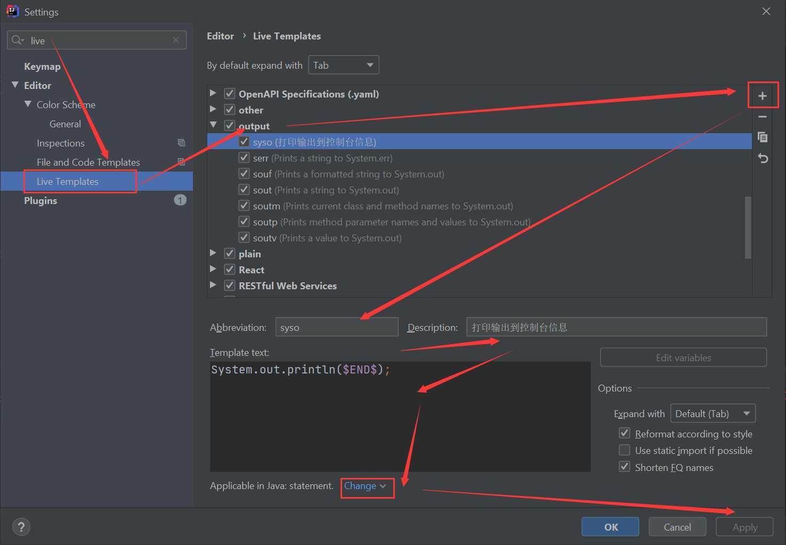Click the Edit variables button
786x545 pixels.
coord(683,357)
